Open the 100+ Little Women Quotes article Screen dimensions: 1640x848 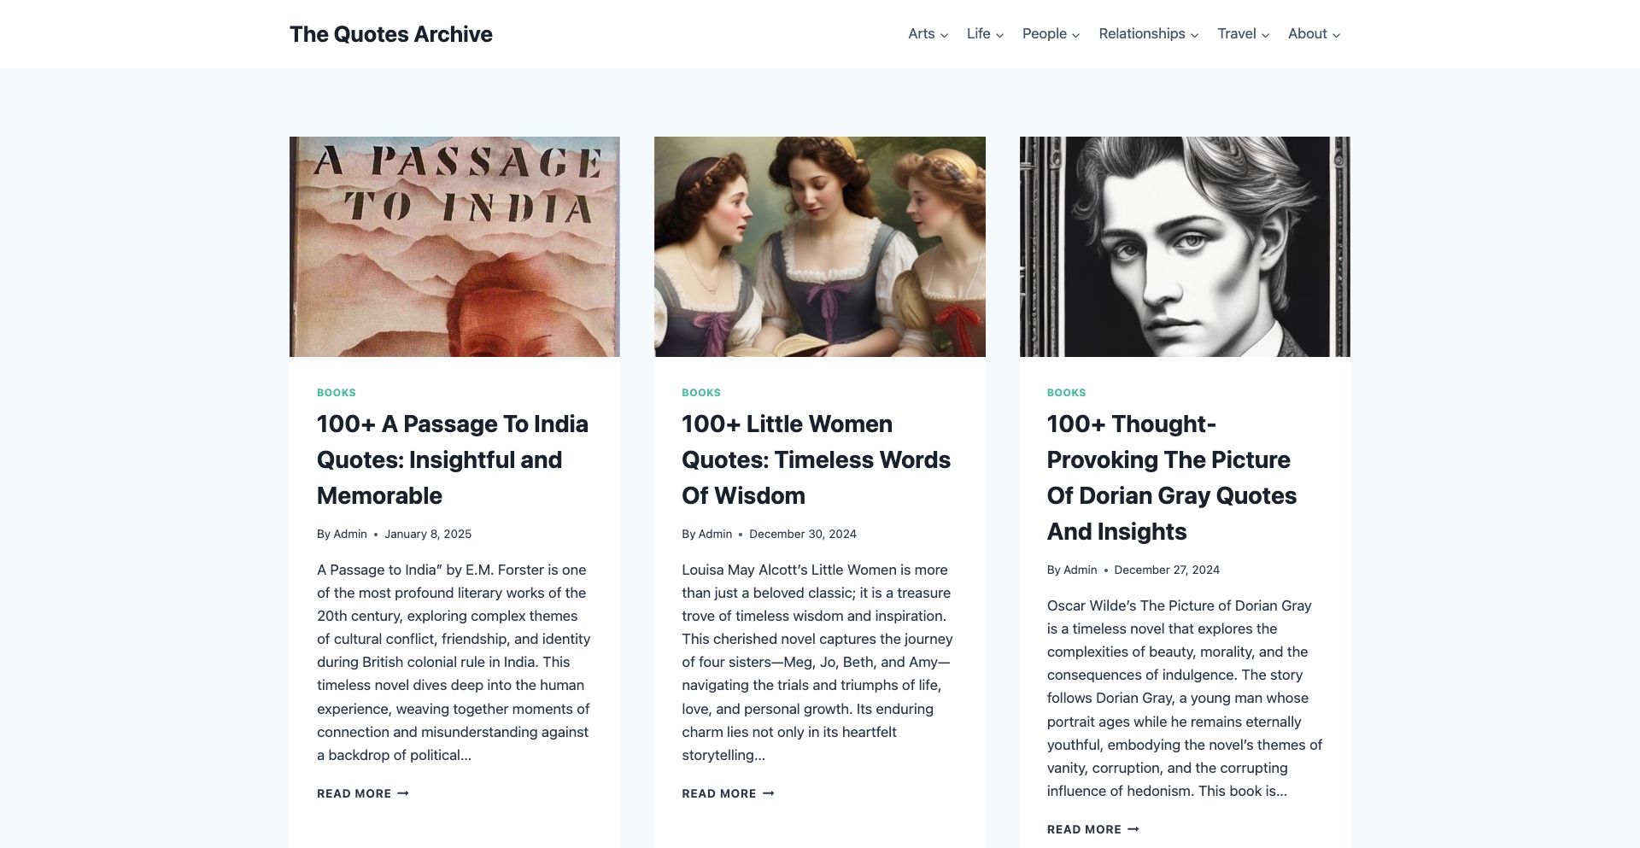pos(816,459)
